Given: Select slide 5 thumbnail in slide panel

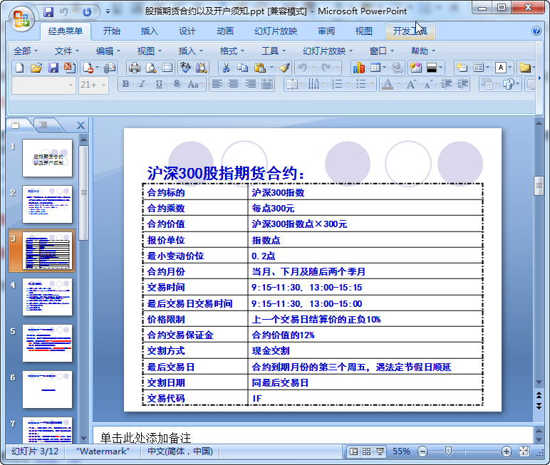Looking at the screenshot, I should 47,343.
